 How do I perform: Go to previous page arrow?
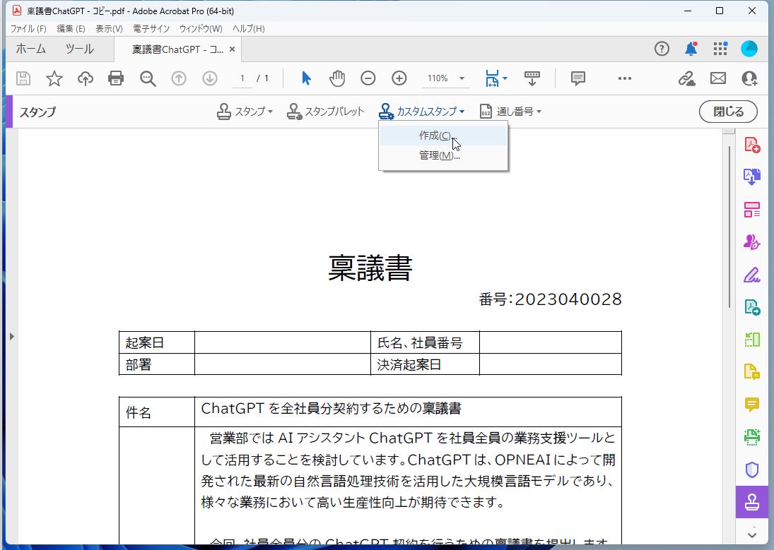click(179, 78)
